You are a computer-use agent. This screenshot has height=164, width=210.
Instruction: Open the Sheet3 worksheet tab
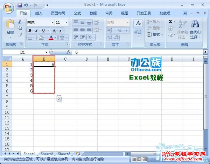pyautogui.click(x=64, y=154)
